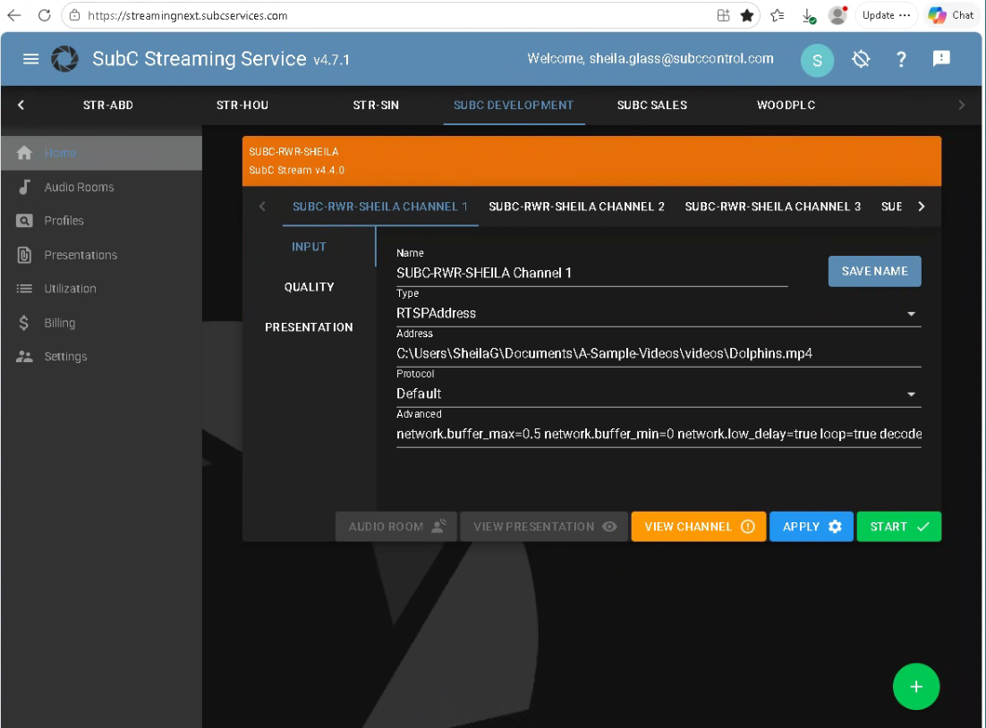Open Audio Rooms in the sidebar

pyautogui.click(x=101, y=187)
